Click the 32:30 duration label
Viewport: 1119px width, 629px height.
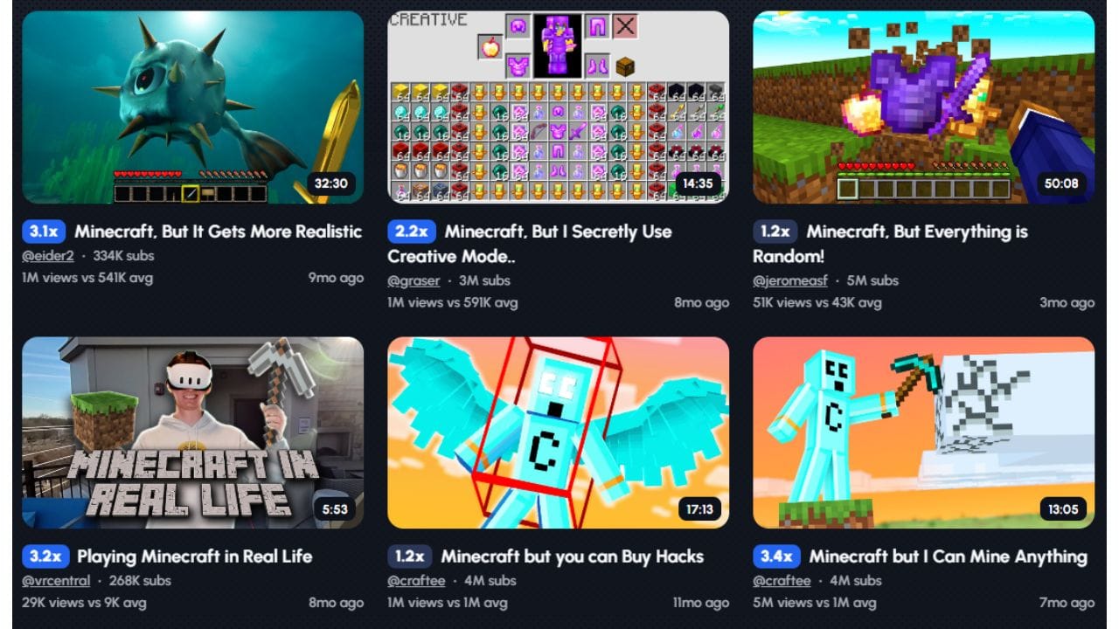point(331,183)
